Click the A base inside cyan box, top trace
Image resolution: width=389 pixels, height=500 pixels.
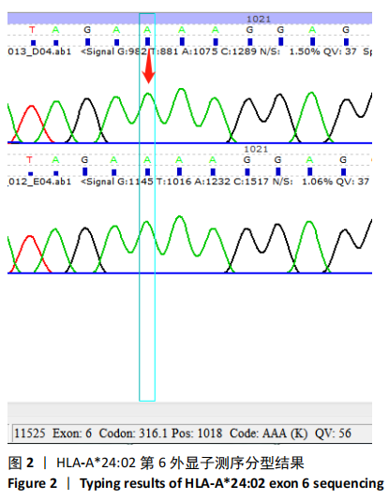point(147,30)
